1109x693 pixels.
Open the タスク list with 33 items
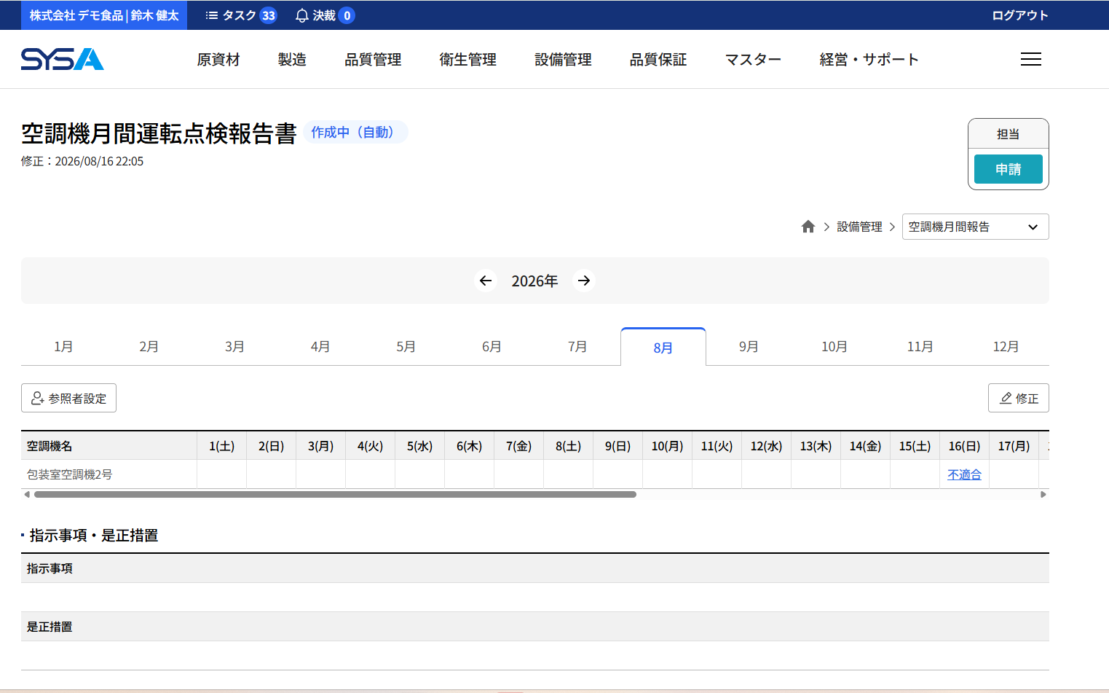coord(241,15)
